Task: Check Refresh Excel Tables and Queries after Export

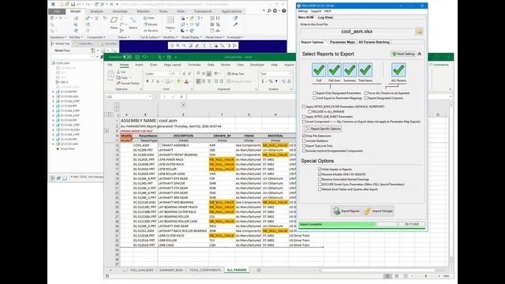Action: click(x=320, y=189)
